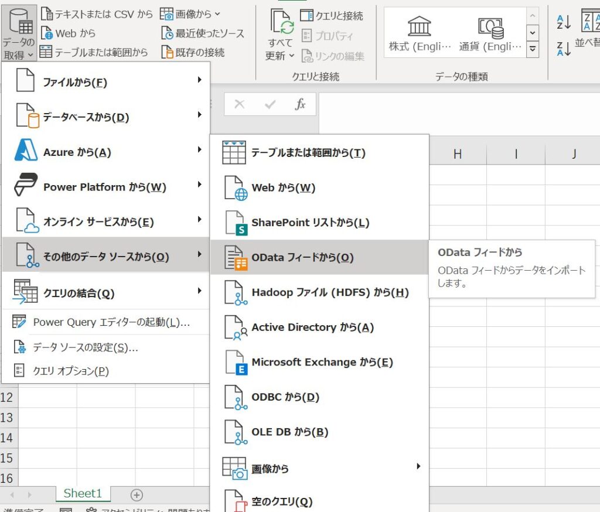Viewport: 600px width, 512px height.
Task: Open クエリ オプション(P) menu item
Action: point(106,370)
